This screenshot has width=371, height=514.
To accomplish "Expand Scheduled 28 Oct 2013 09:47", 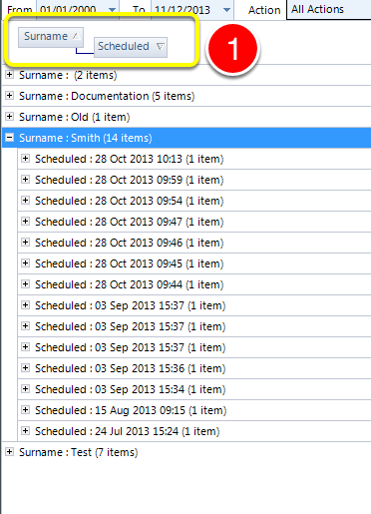I will click(25, 222).
